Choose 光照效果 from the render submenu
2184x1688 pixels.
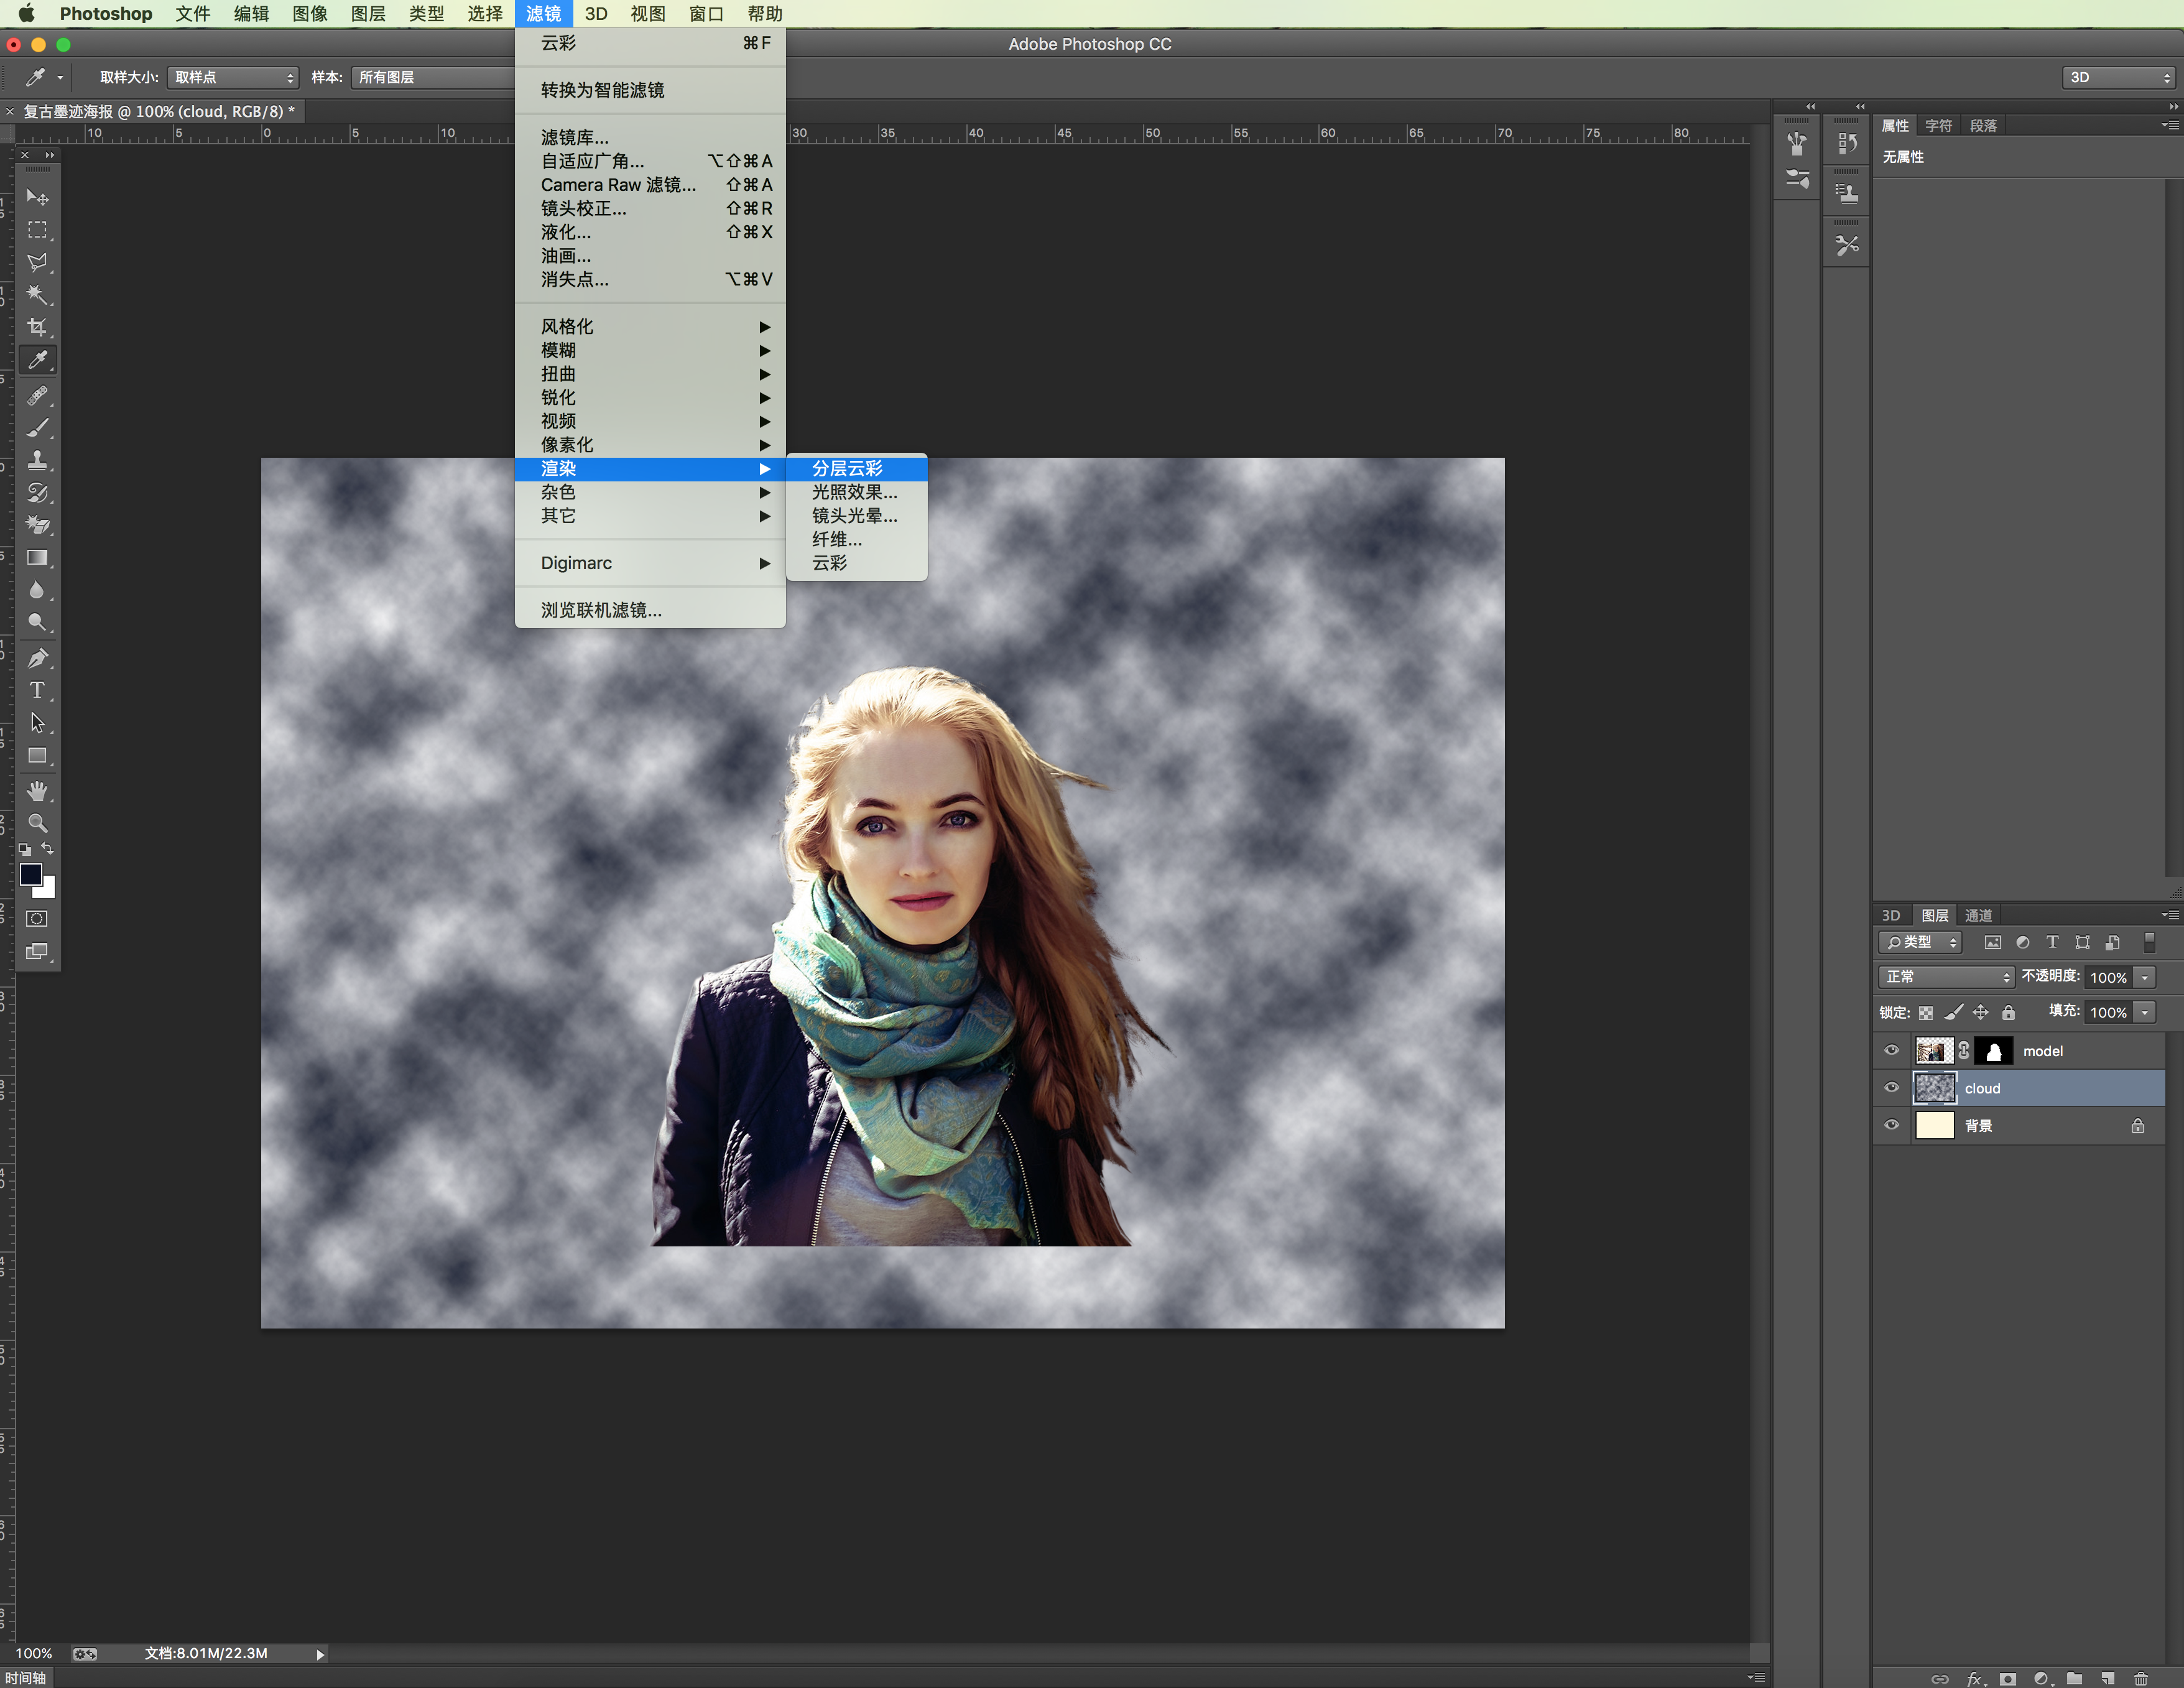pos(854,492)
